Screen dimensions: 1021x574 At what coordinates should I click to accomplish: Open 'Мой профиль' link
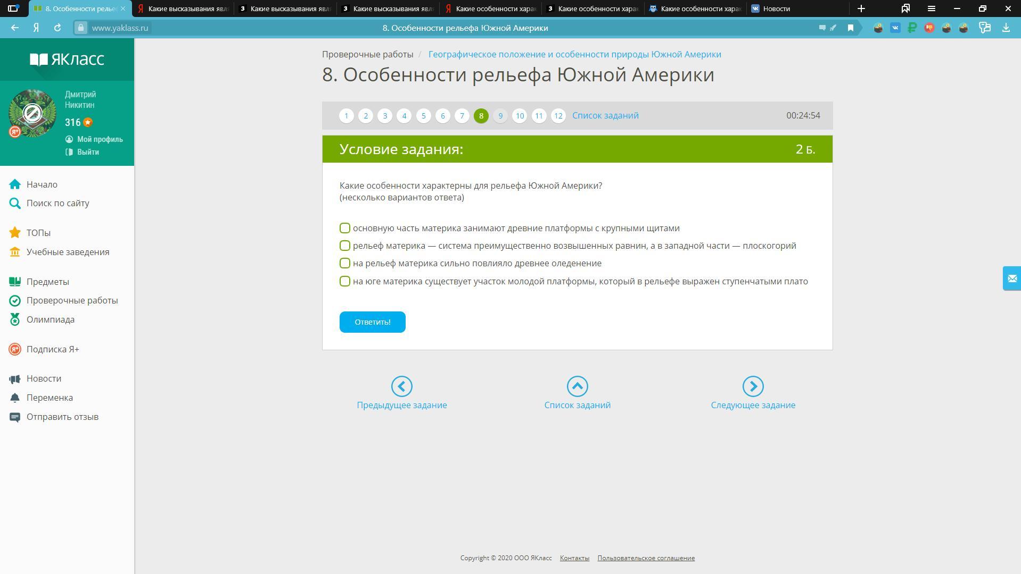[x=94, y=139]
